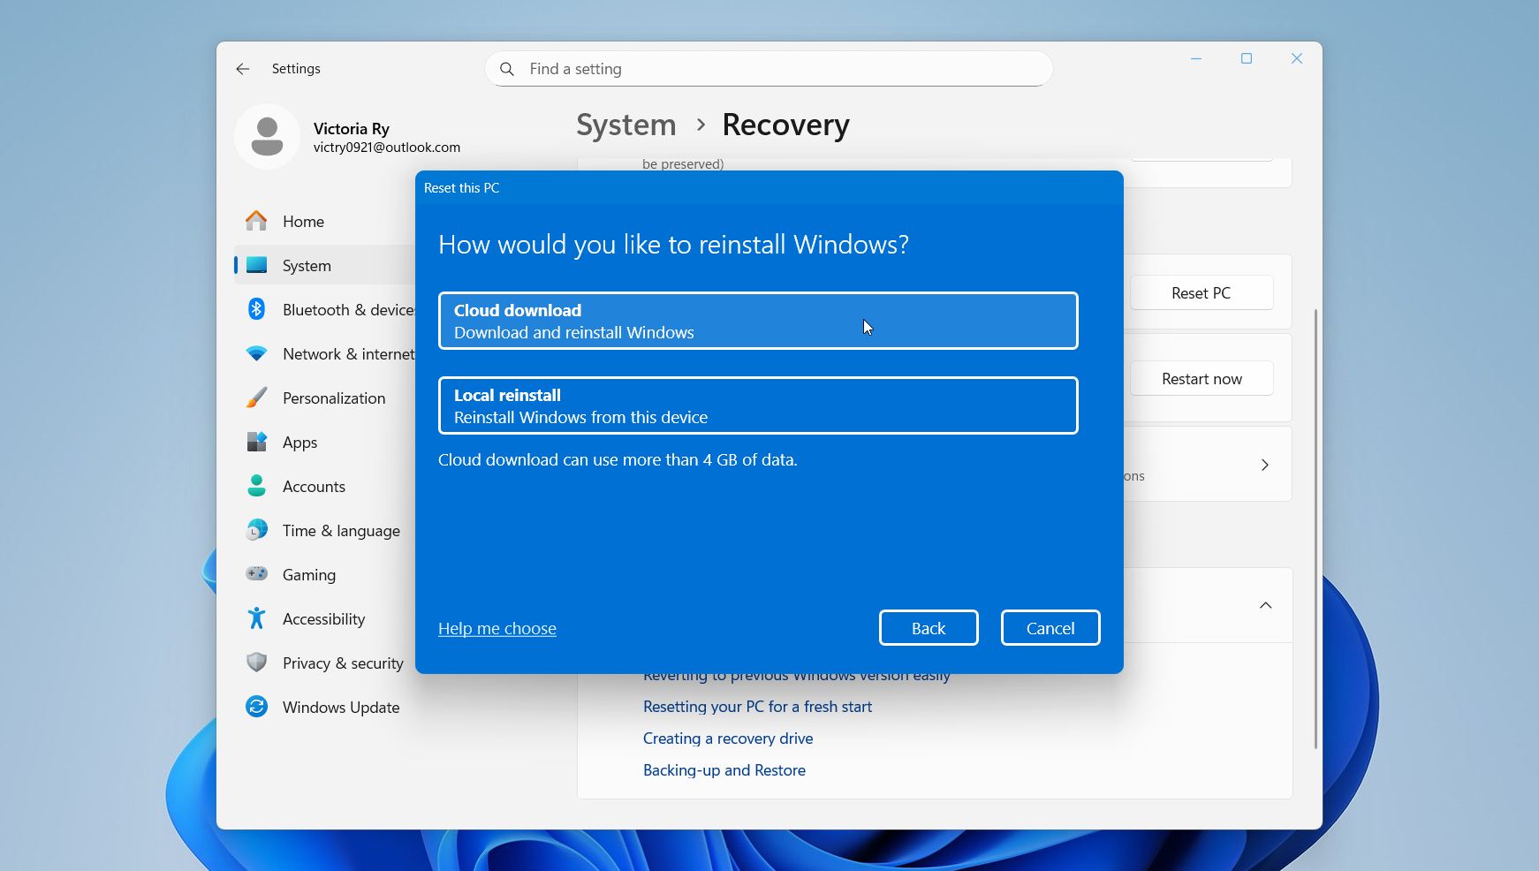
Task: Choose the Local reinstall option
Action: (757, 405)
